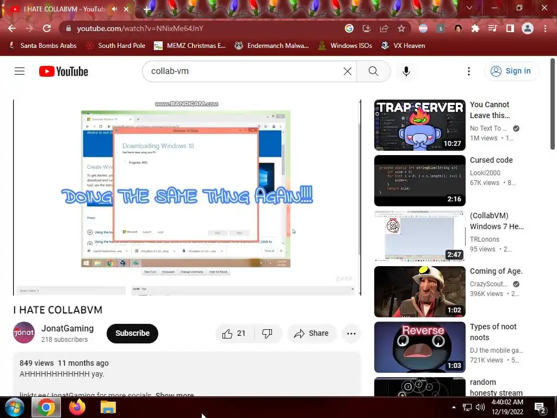
Task: Start voice search with the microphone icon
Action: 406,71
